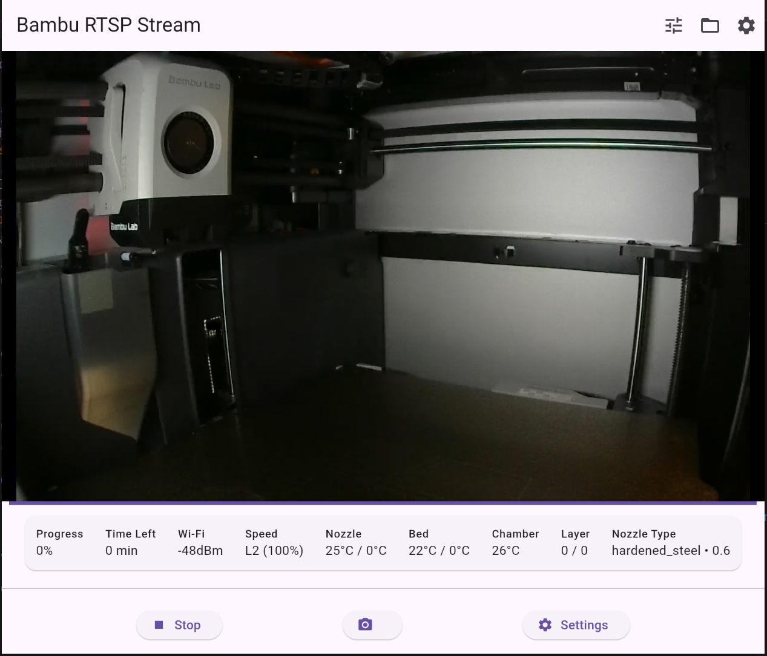Click the hardened_steel • 0.6 value
This screenshot has width=767, height=656.
[x=670, y=551]
